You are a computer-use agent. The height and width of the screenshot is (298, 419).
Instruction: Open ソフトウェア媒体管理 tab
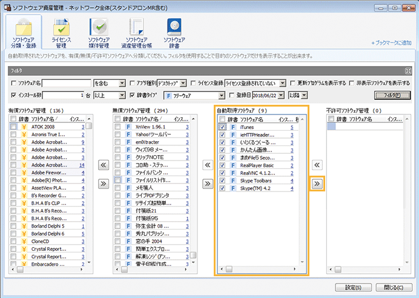click(x=99, y=33)
